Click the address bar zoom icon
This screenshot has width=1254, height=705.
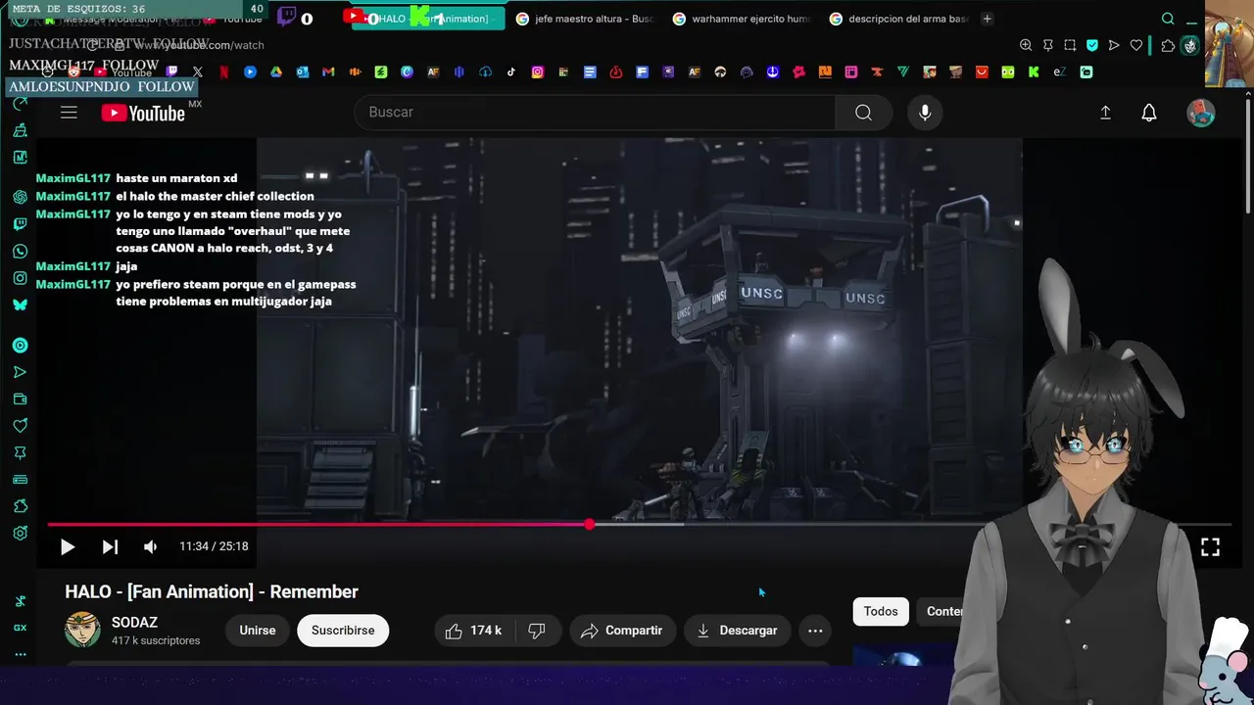pyautogui.click(x=1026, y=45)
